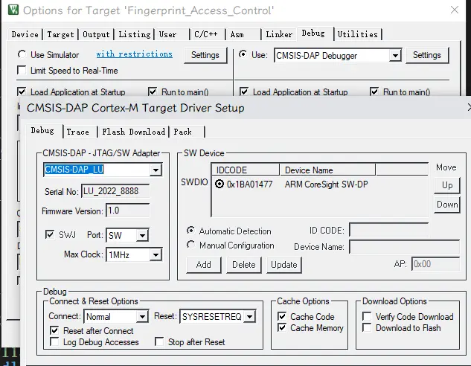Expand the Reset SYSRESETREQ dropdown

pos(249,317)
